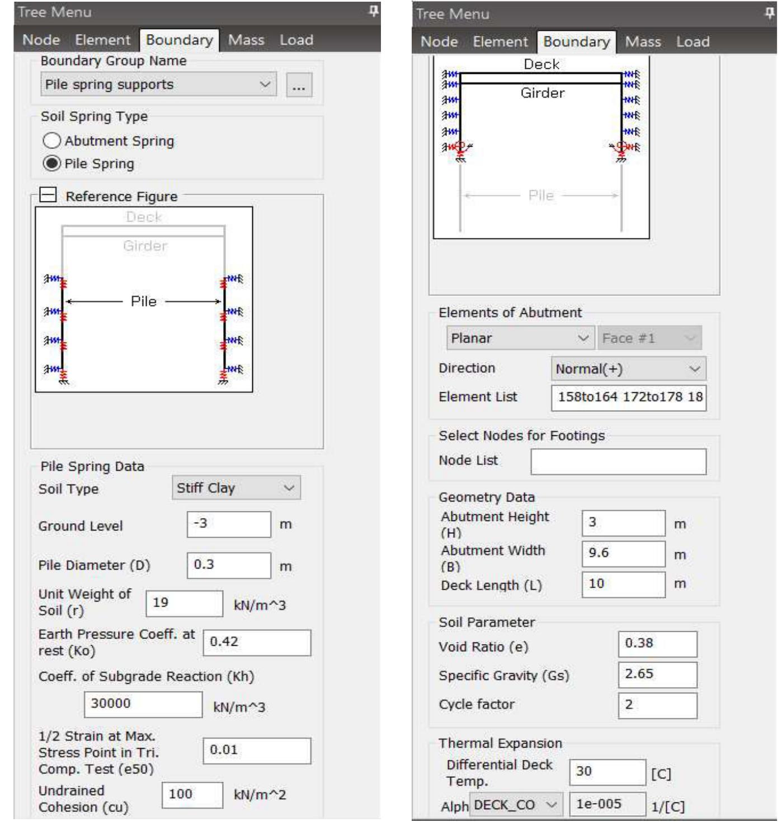782x822 pixels.
Task: Select Boundary tab in right Tree Menu
Action: (577, 42)
